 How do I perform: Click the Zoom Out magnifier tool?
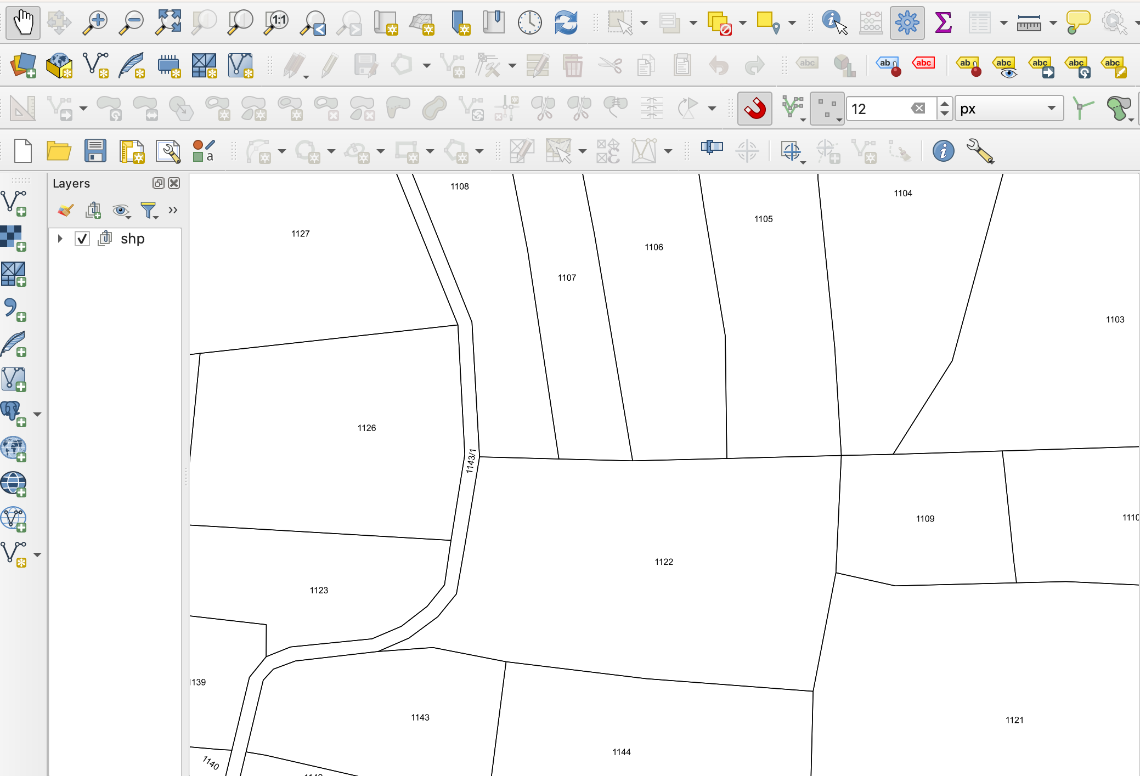tap(132, 22)
